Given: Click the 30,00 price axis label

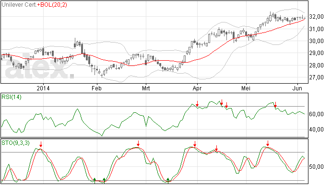Looking at the screenshot, I should (x=316, y=41).
